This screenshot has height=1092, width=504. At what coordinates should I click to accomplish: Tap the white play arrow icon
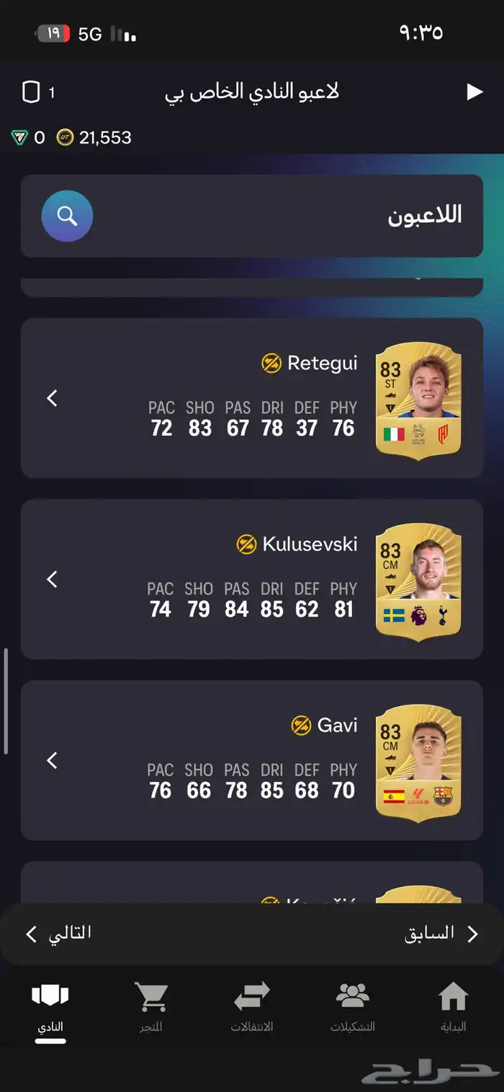pyautogui.click(x=474, y=92)
